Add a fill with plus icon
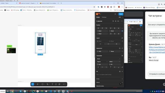 pyautogui.click(x=122, y=72)
